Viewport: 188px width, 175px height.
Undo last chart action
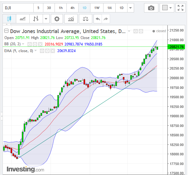(98, 19)
